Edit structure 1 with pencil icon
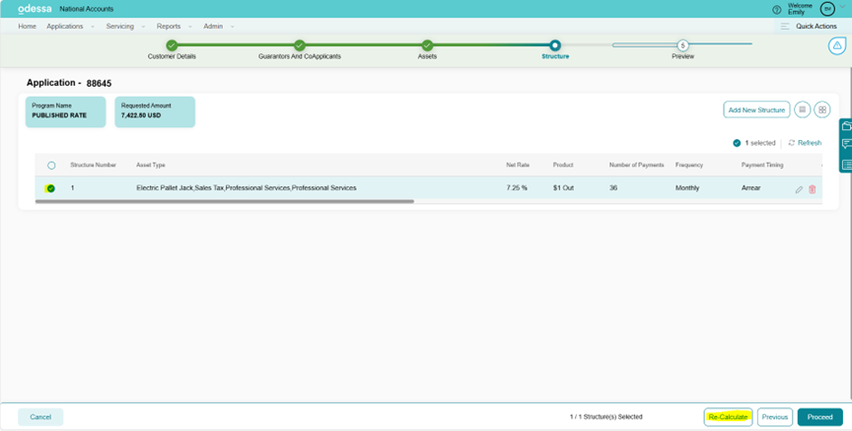Viewport: 852px width, 431px height. coord(799,189)
